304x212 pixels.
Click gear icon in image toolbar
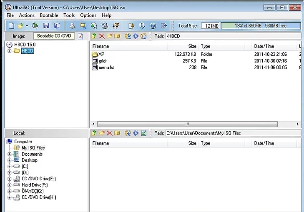pos(136,36)
